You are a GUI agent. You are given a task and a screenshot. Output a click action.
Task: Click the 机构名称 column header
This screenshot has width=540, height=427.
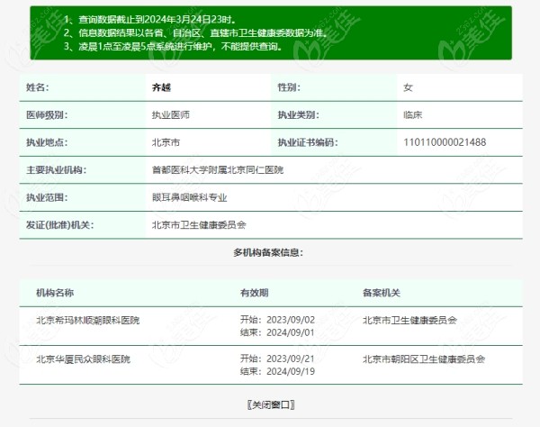tap(55, 293)
